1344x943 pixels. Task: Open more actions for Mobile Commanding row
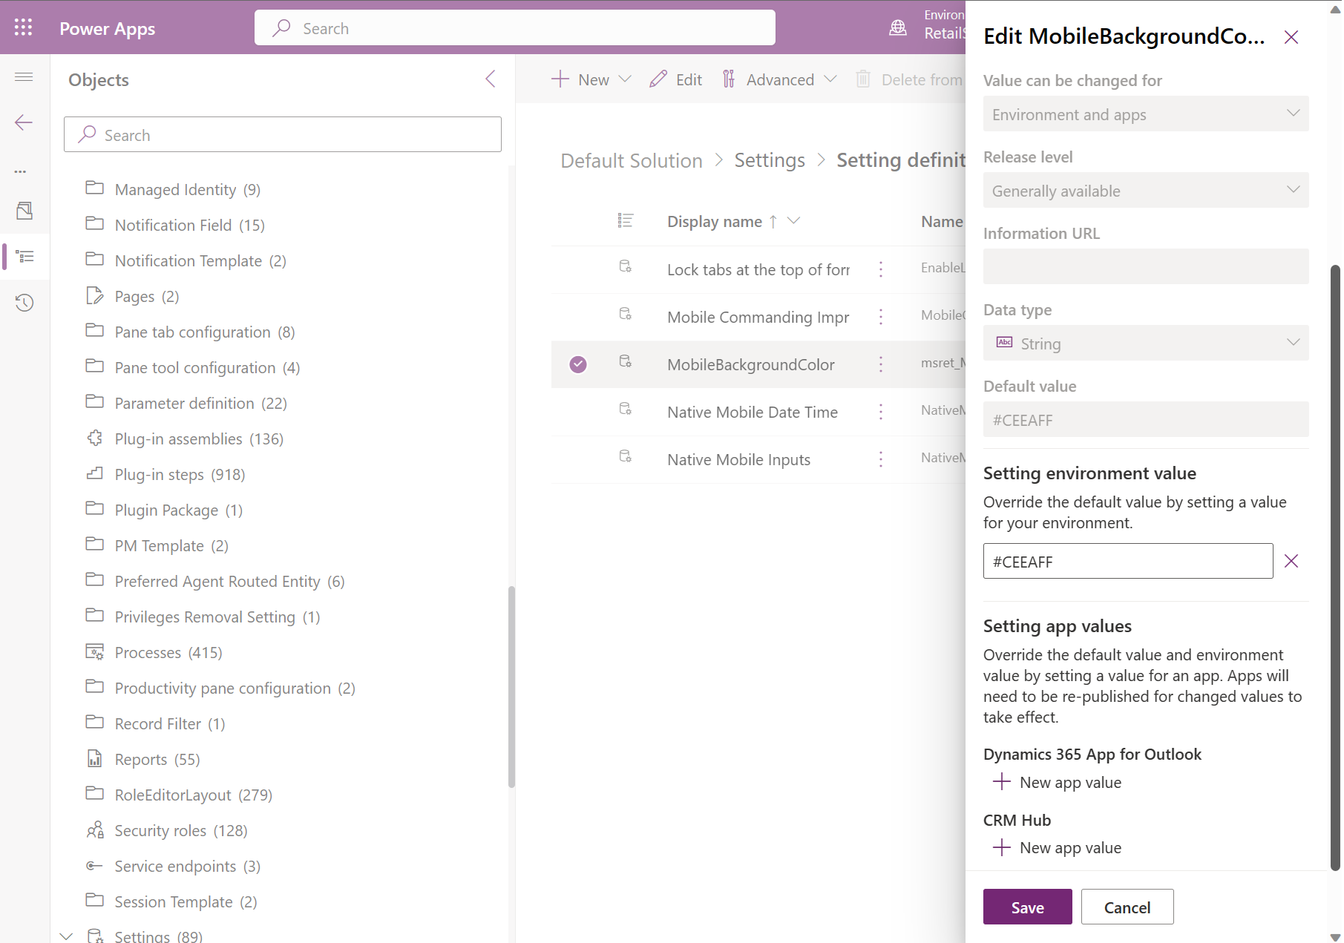pos(881,317)
